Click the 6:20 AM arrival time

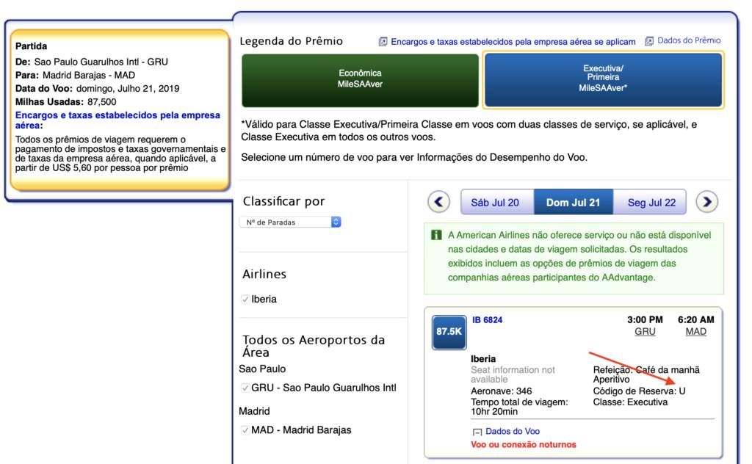[696, 319]
